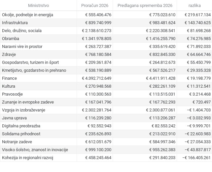Click the Vzgoja in izobraževanje row label

click(x=23, y=110)
